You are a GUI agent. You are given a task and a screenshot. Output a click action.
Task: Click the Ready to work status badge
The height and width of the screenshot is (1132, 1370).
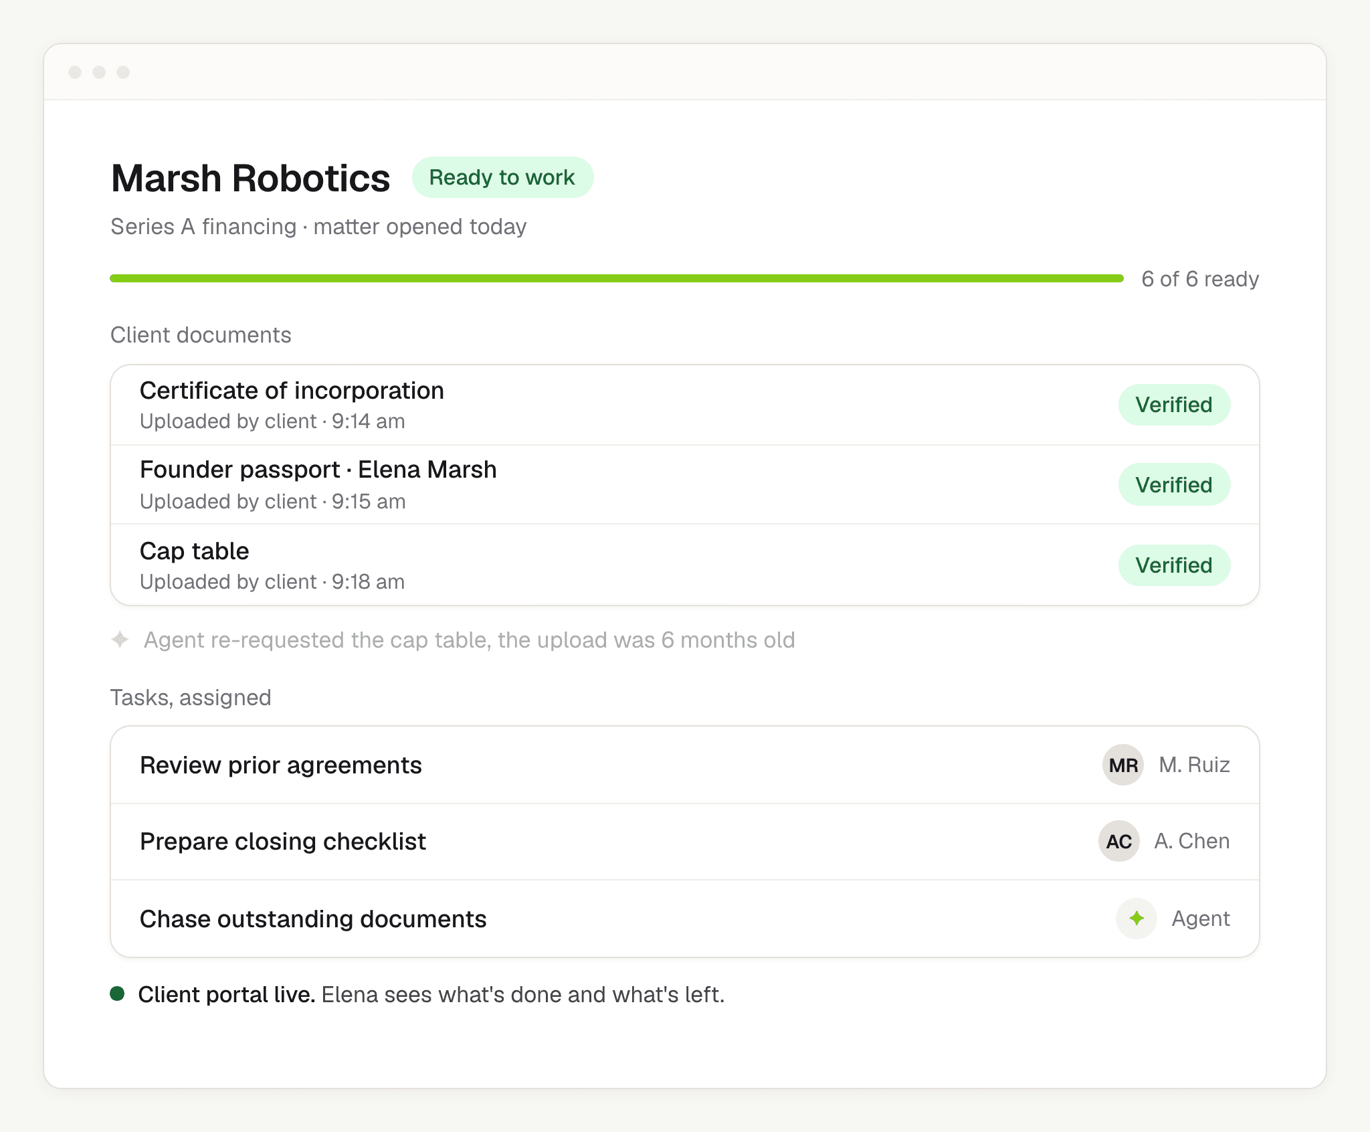pos(502,177)
